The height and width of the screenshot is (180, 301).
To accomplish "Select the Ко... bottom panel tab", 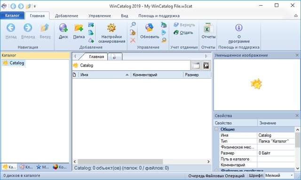I will click(60, 167).
